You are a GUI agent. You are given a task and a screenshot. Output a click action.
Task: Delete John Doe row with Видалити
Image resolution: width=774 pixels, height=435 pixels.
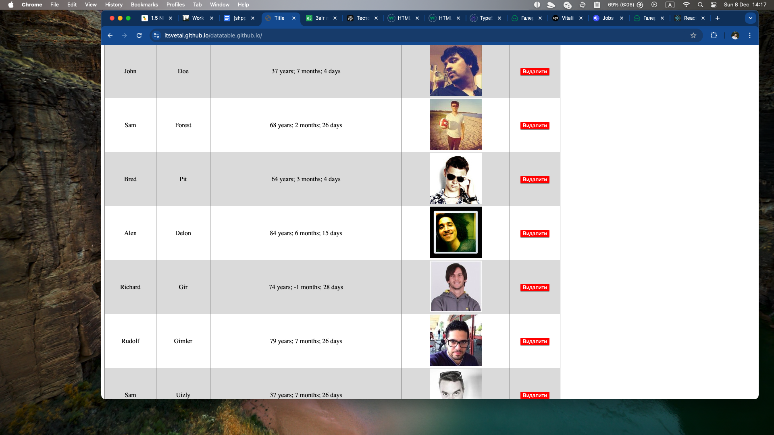(535, 72)
